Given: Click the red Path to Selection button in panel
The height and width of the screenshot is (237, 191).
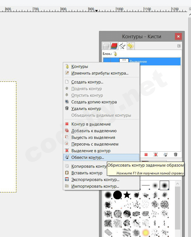Looking at the screenshot, I should (x=146, y=154).
